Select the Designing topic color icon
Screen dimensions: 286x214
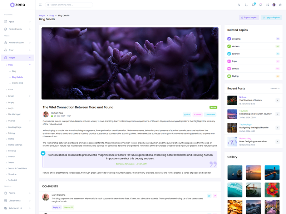coord(229,39)
